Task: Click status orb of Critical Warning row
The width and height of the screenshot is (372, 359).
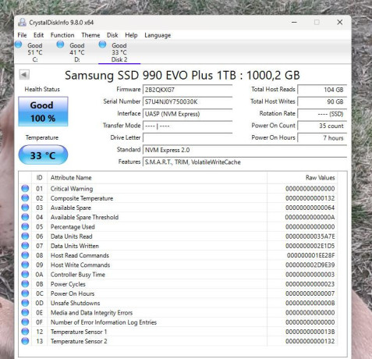Action: 25,188
